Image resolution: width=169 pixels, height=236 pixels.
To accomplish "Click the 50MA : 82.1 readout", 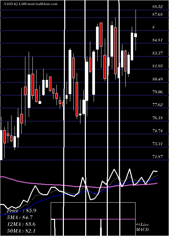I will tap(21, 231).
